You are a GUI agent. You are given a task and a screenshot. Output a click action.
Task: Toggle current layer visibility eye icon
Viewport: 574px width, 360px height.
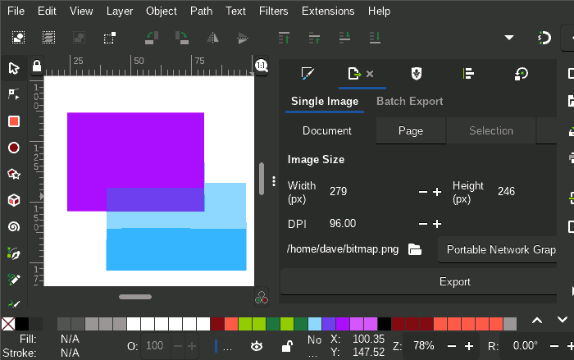pyautogui.click(x=257, y=346)
